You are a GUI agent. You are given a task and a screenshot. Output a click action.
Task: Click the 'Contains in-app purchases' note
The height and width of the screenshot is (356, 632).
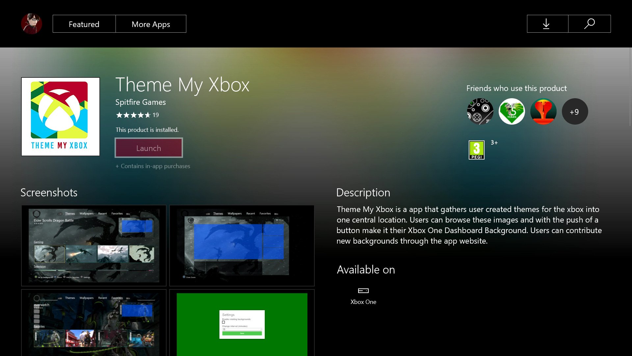click(153, 166)
